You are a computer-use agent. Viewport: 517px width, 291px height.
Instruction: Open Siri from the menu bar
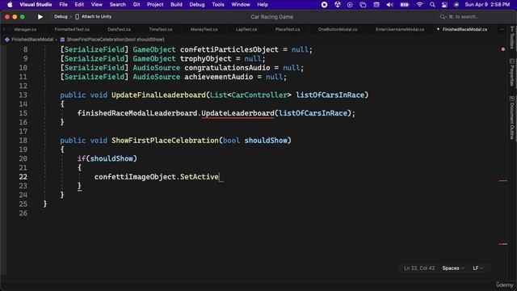456,5
